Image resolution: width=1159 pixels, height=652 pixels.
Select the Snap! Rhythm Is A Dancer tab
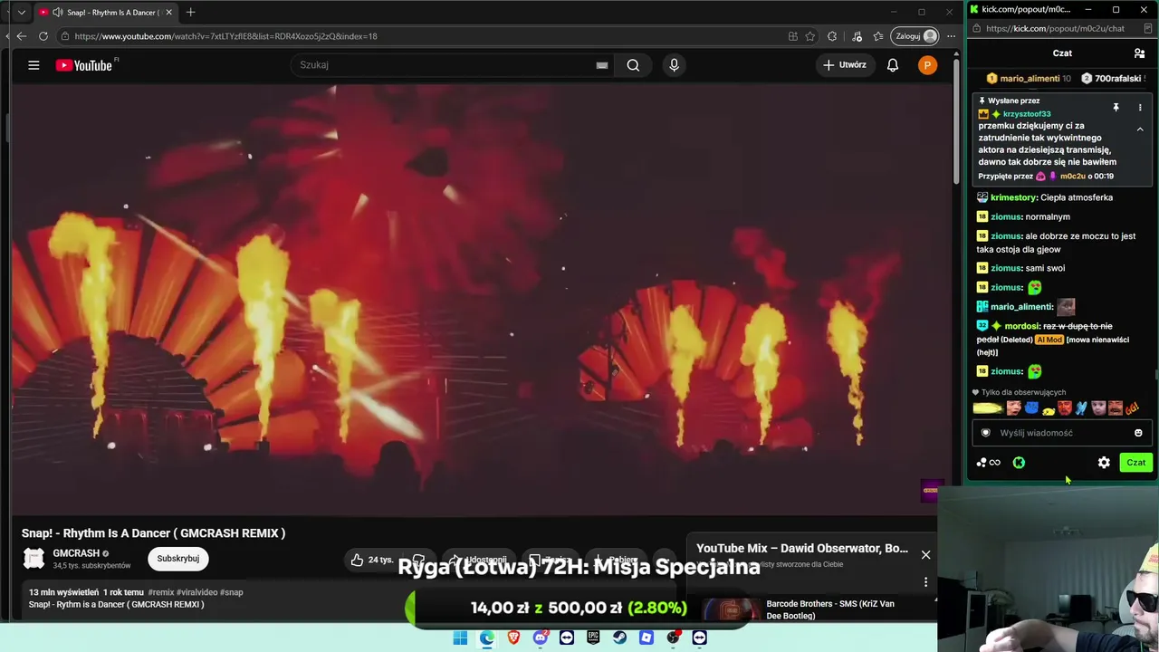point(104,13)
